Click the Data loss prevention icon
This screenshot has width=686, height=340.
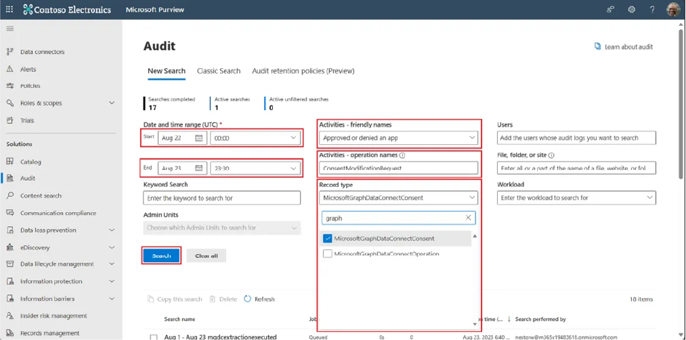[10, 230]
